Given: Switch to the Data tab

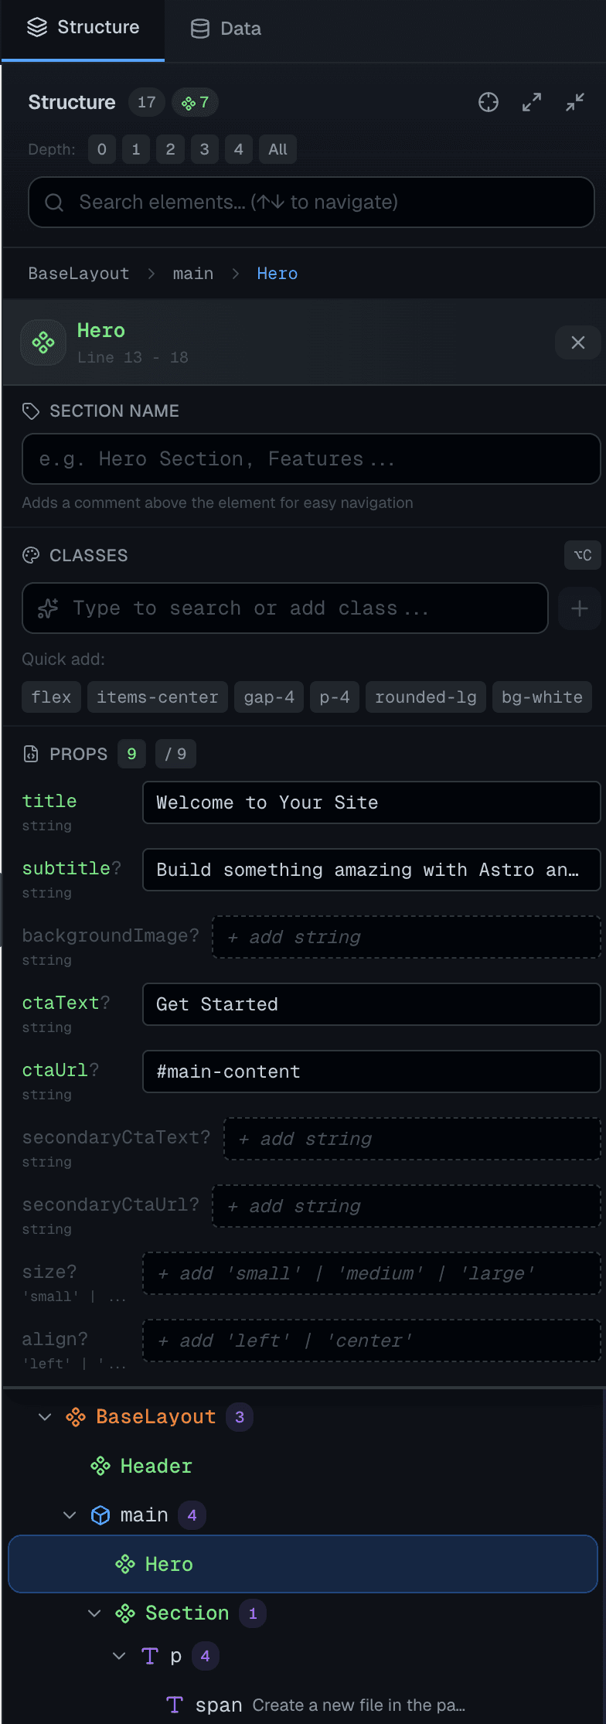Looking at the screenshot, I should (224, 28).
